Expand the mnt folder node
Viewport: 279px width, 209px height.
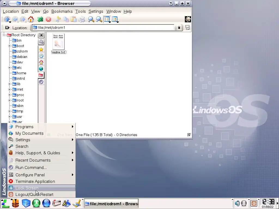point(10,90)
